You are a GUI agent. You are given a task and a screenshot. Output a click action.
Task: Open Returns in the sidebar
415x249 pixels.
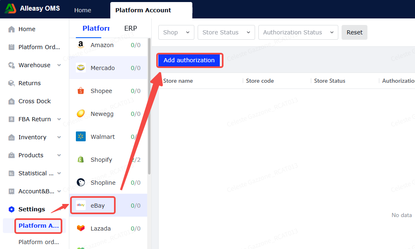(x=30, y=83)
